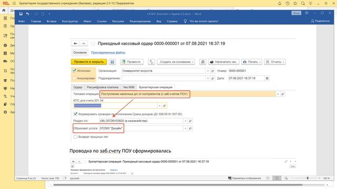Click the magnifier preview icon before Напечатать чек
Image resolution: width=337 pixels, height=189 pixels.
[202, 62]
